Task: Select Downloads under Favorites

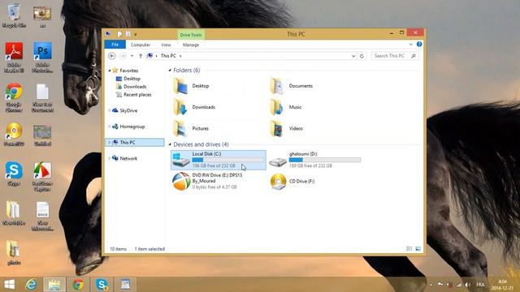Action: click(135, 87)
